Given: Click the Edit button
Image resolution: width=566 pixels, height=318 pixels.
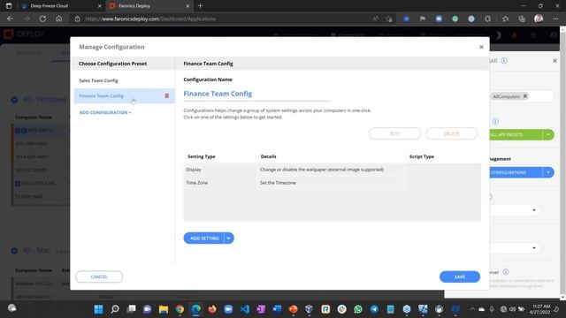Looking at the screenshot, I should tap(394, 133).
